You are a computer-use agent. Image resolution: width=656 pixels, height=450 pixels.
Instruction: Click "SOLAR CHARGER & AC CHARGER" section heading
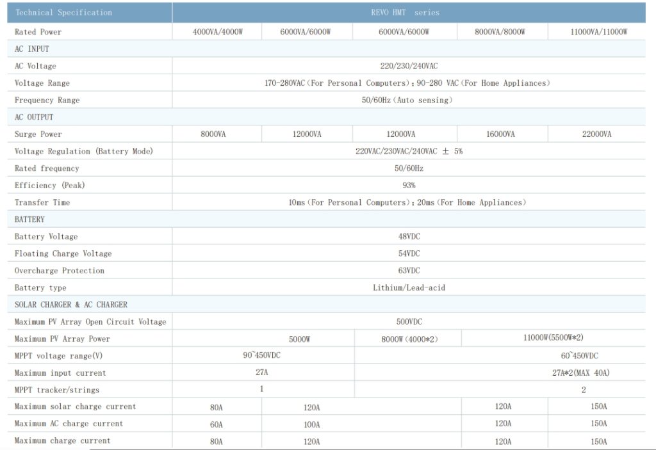point(71,305)
